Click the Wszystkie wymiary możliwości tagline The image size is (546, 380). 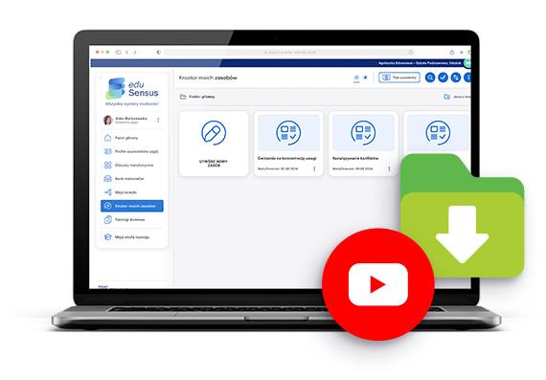point(132,103)
